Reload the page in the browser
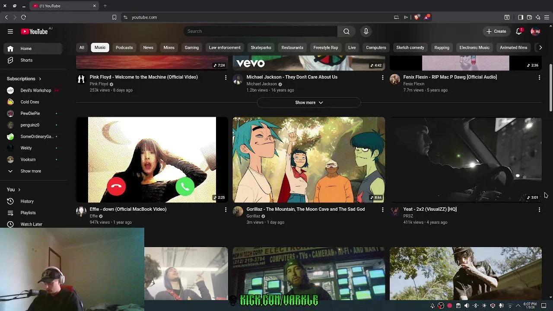553x311 pixels. [x=24, y=17]
